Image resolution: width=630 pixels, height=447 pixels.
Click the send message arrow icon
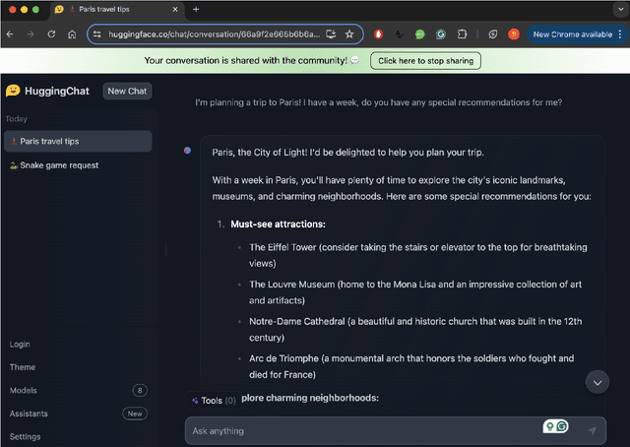click(592, 430)
